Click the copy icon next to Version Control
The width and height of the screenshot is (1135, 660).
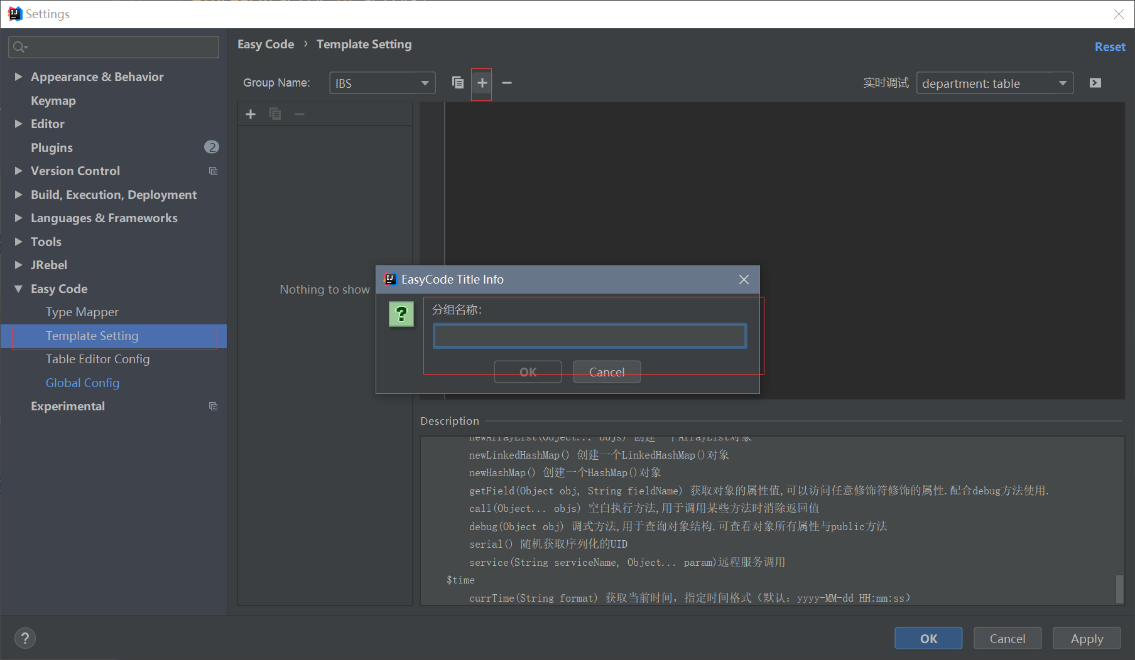pos(213,171)
